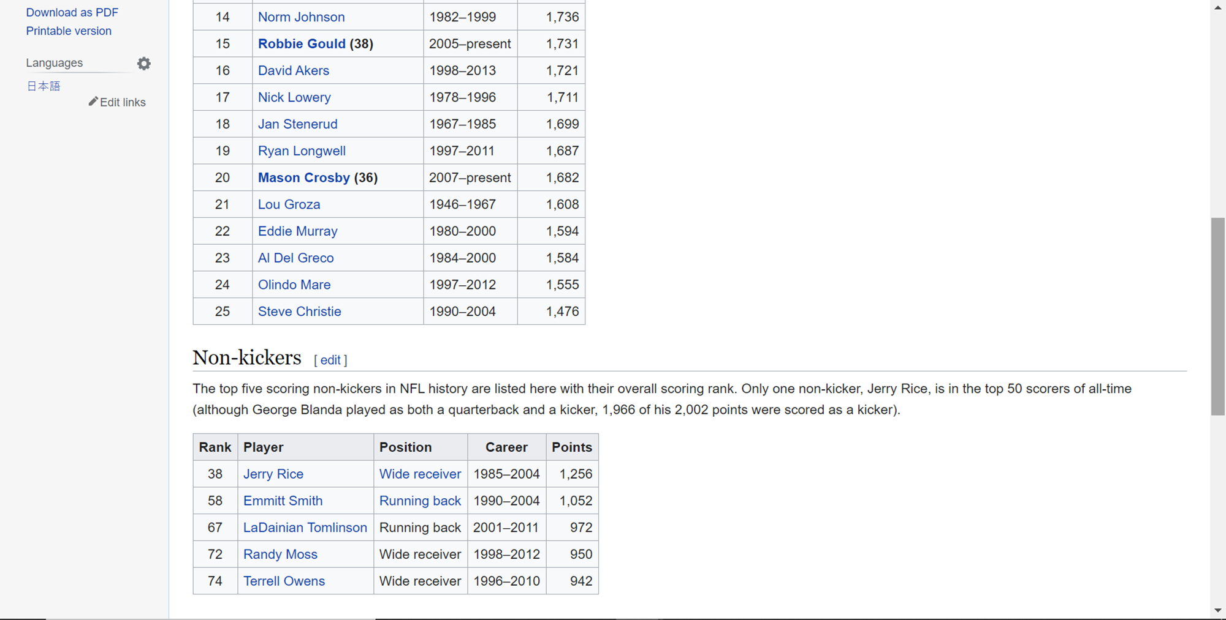Go to the Olindo Mare article

pyautogui.click(x=294, y=285)
